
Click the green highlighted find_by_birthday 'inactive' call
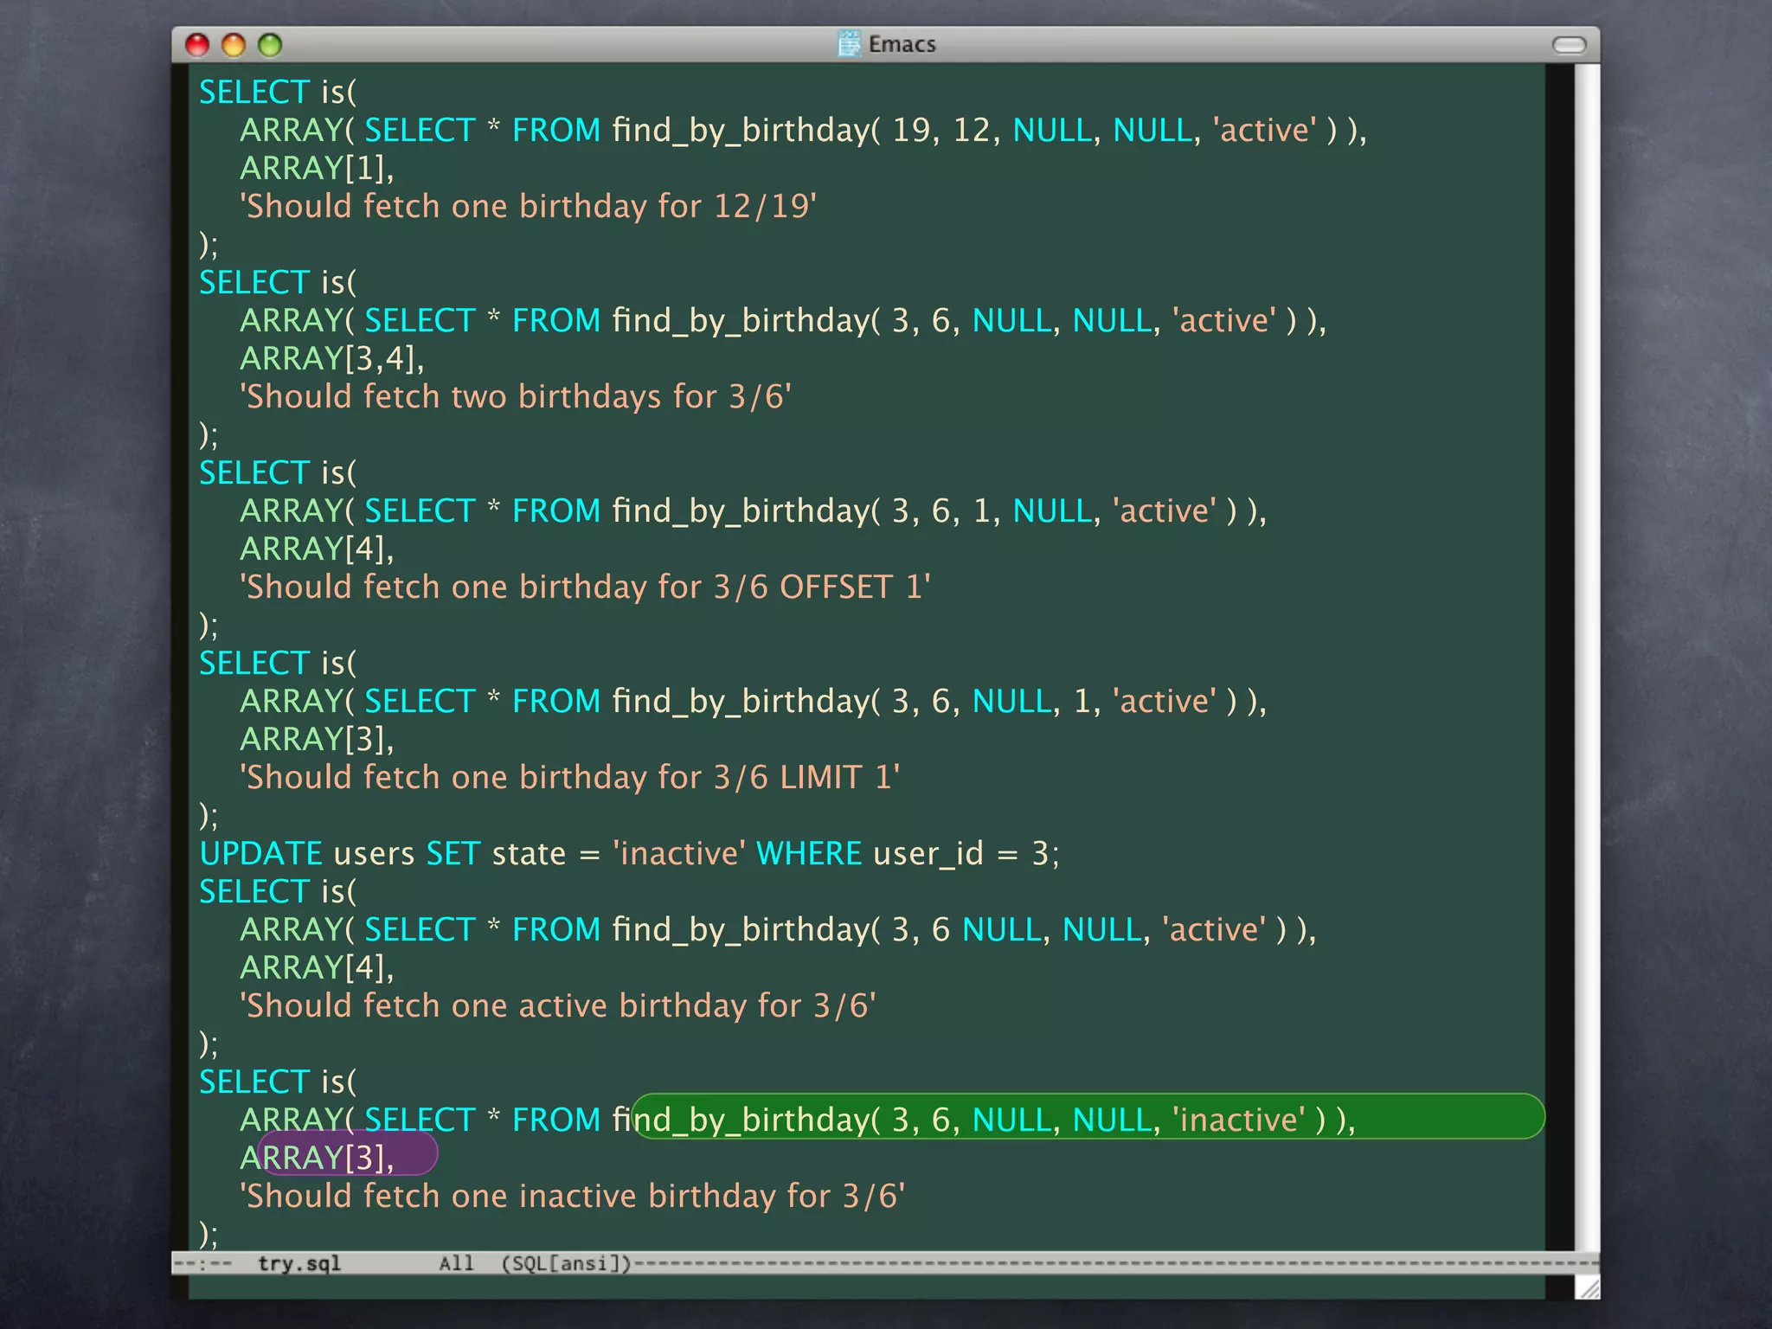point(1087,1118)
